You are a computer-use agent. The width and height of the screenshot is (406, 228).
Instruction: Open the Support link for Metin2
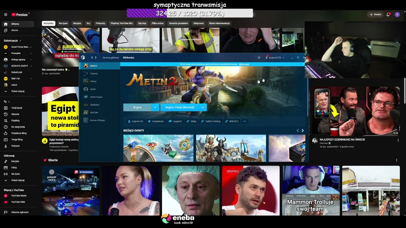click(175, 121)
